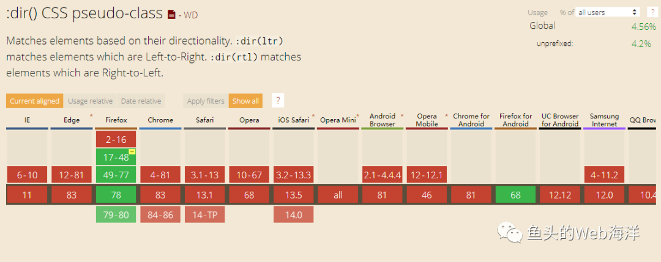Viewport: 661px width, 262px height.
Task: Click the UC Browser 12.12 cell
Action: tap(560, 195)
